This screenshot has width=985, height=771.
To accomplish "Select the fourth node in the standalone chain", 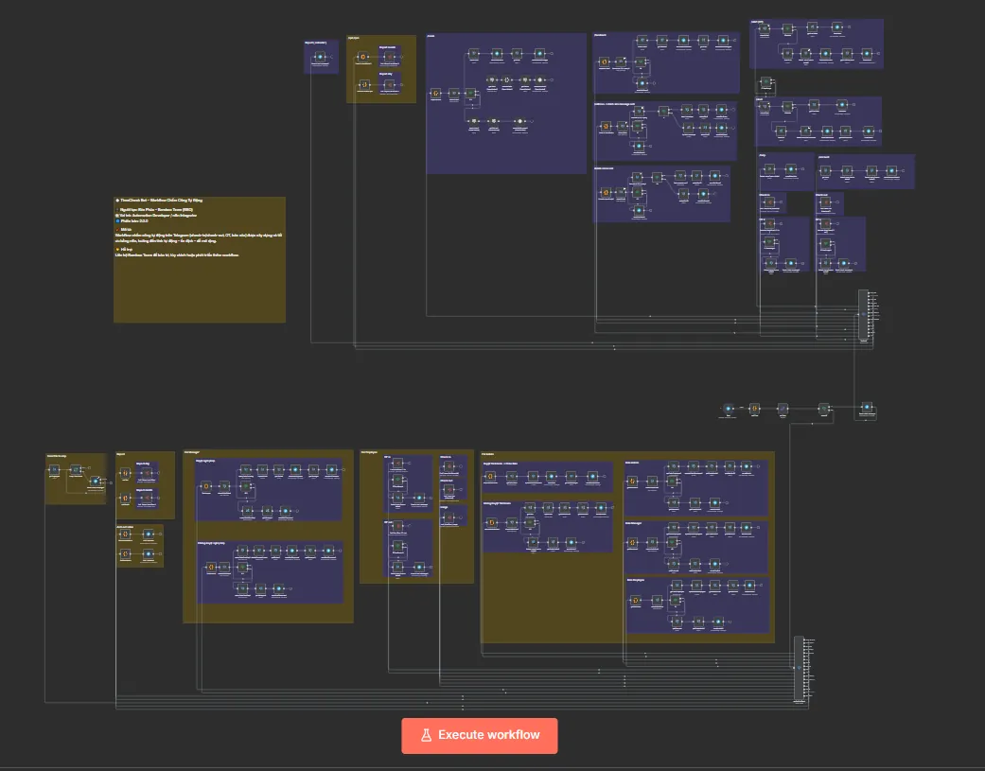I will pyautogui.click(x=823, y=409).
